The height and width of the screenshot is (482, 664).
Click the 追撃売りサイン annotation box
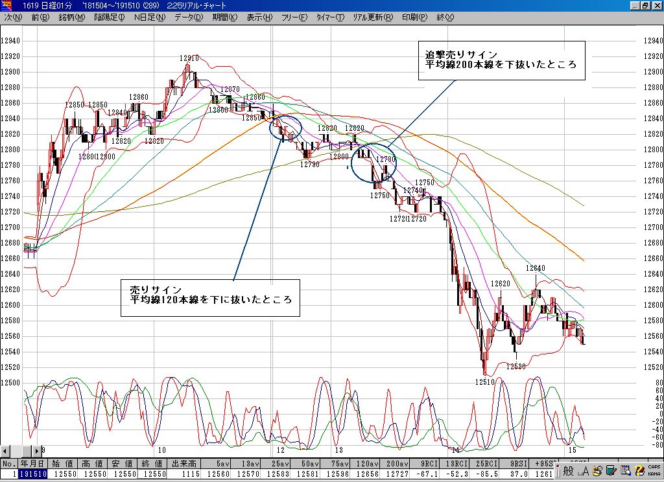point(501,61)
